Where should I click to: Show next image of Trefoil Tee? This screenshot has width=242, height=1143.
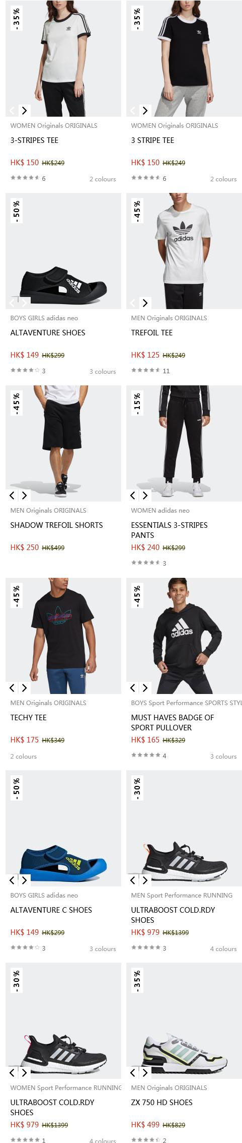pos(145,303)
